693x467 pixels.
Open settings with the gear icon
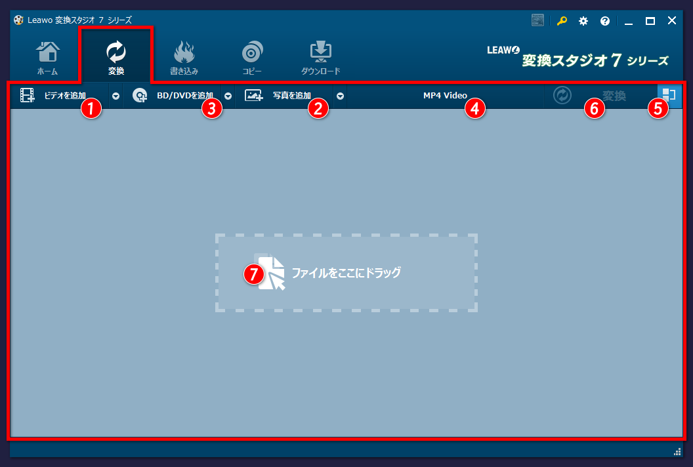click(x=583, y=21)
